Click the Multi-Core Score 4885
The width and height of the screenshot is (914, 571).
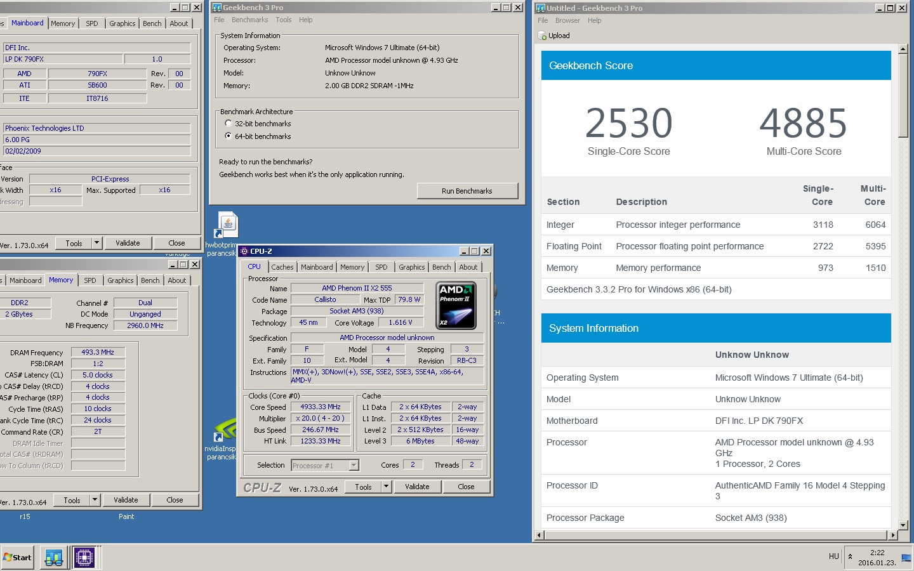pyautogui.click(x=804, y=122)
